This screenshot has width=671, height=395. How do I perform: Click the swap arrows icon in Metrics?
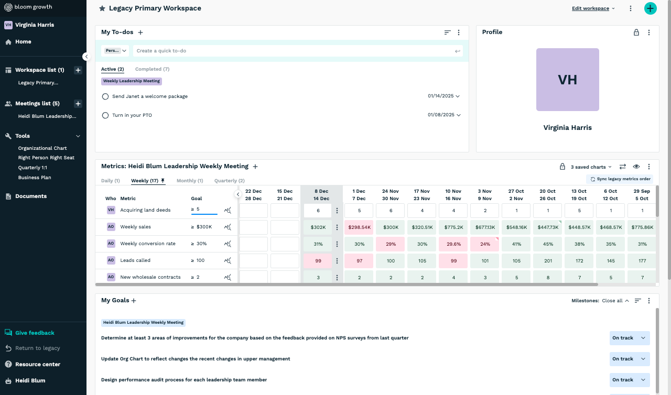(x=623, y=167)
